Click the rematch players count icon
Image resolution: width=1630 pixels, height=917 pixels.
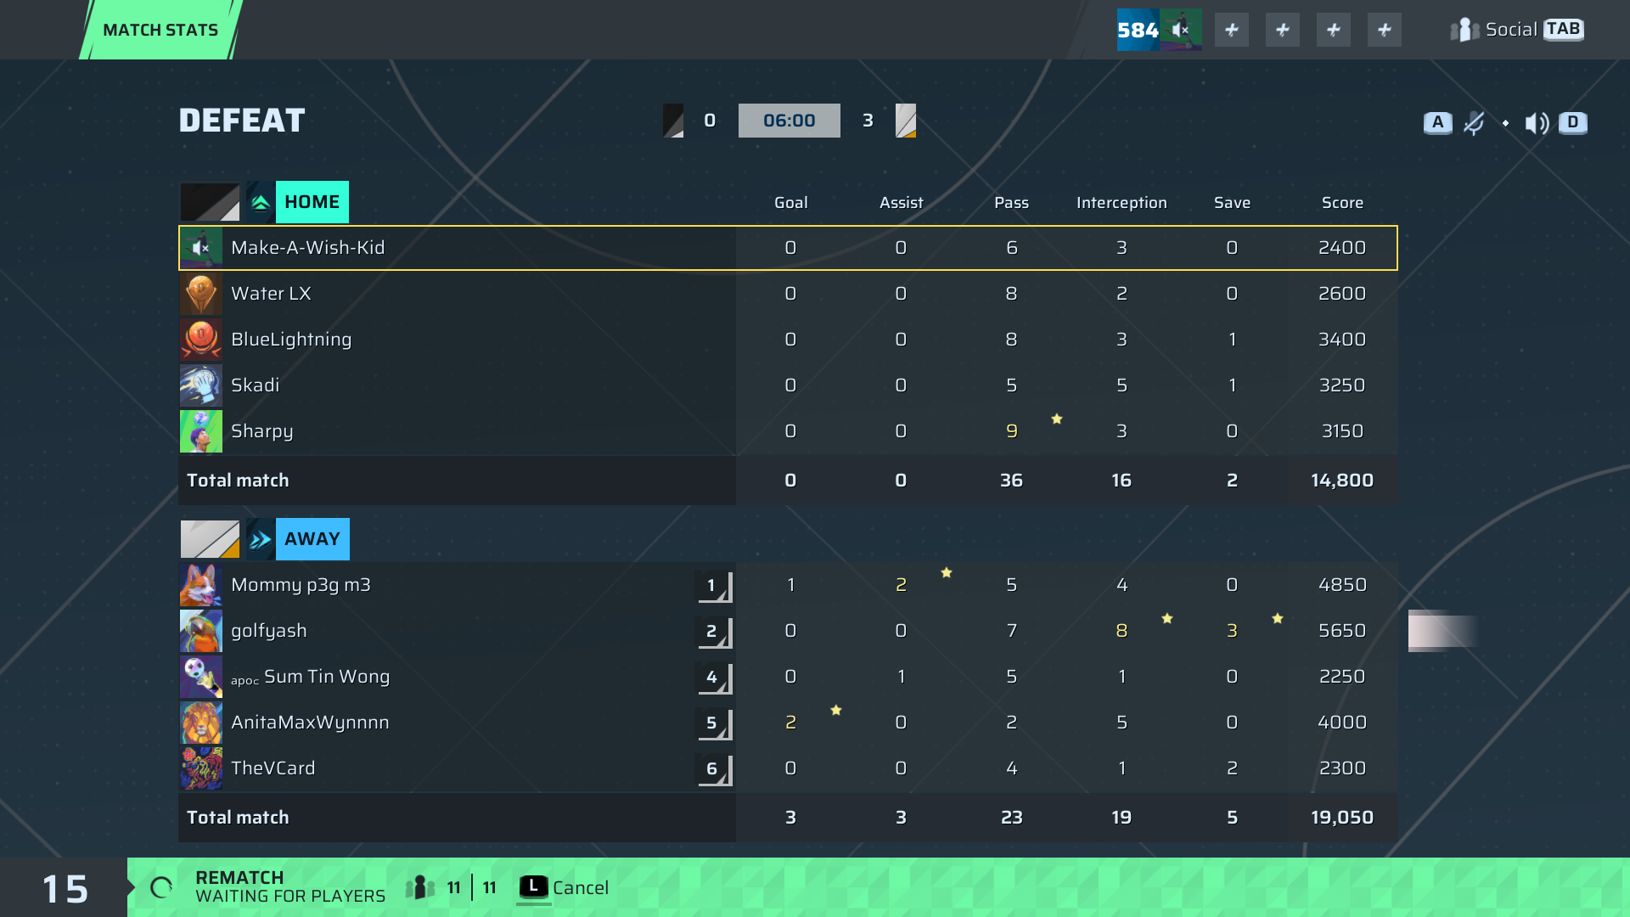coord(420,888)
